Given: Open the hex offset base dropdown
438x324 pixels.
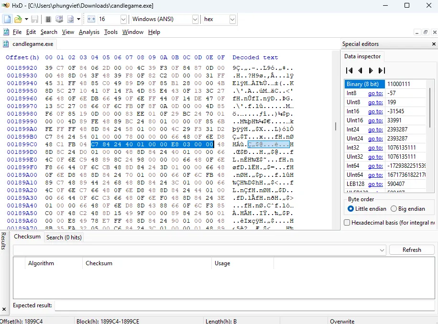Looking at the screenshot, I should click(x=232, y=19).
